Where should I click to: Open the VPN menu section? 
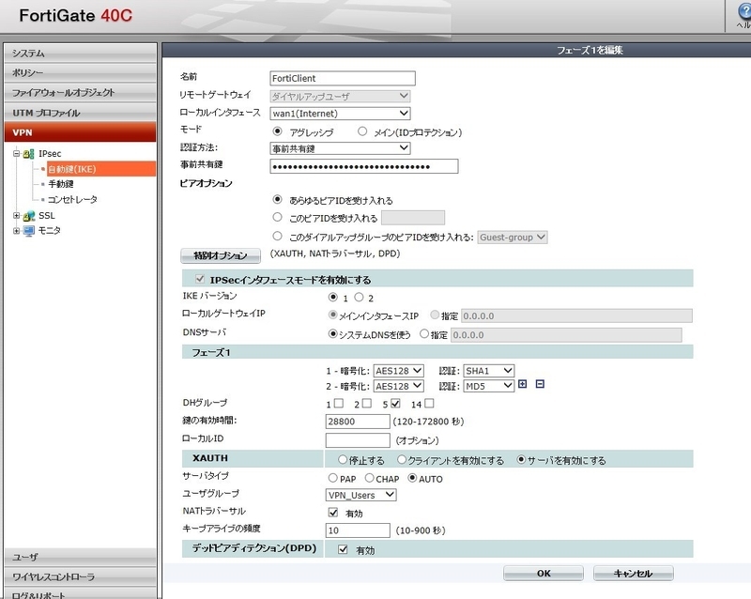pyautogui.click(x=80, y=132)
